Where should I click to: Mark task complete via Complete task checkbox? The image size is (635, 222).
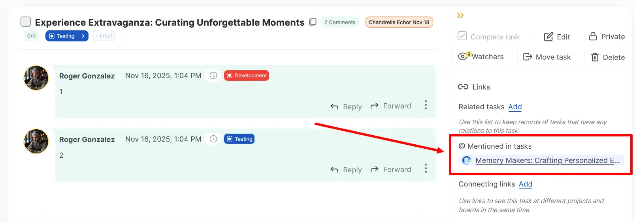(x=462, y=36)
